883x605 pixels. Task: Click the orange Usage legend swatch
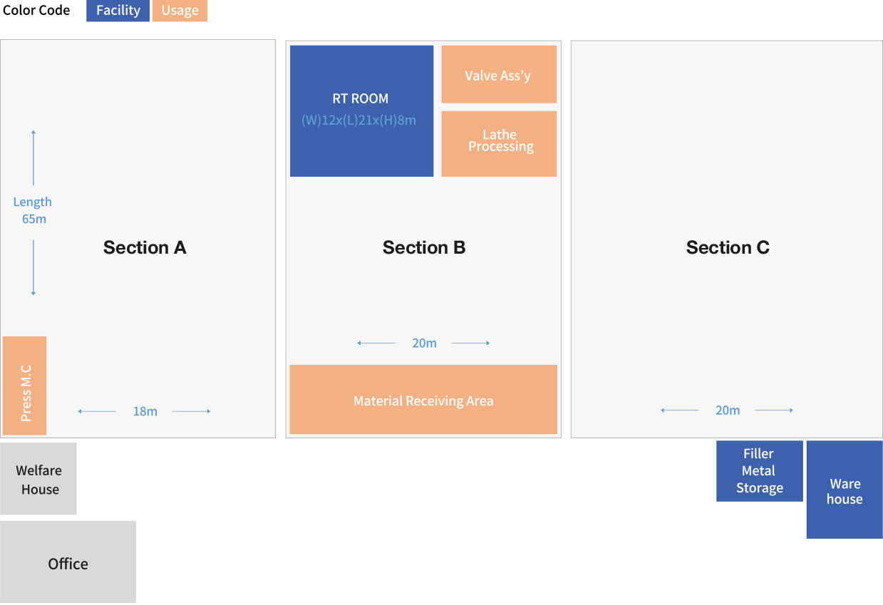180,11
